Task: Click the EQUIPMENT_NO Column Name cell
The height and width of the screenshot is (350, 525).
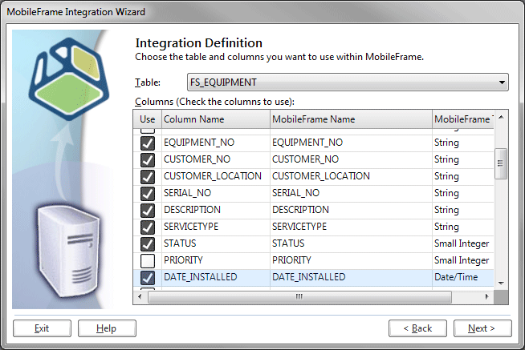Action: click(216, 143)
